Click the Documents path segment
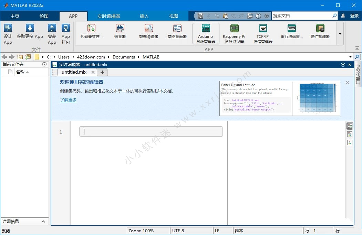The width and height of the screenshot is (362, 235). pos(124,57)
